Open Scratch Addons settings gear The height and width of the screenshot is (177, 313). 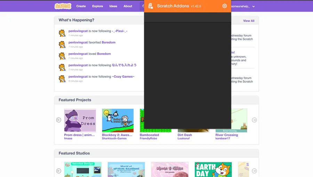coord(225,6)
